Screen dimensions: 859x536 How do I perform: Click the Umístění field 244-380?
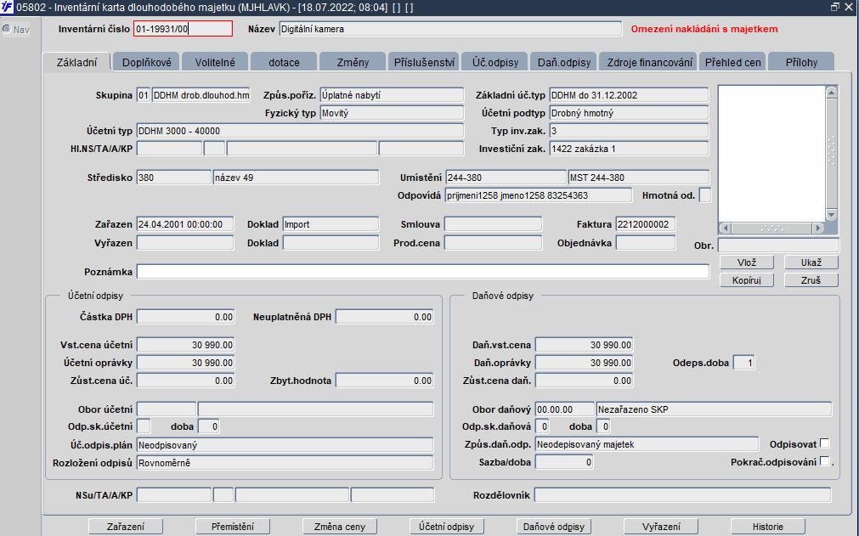click(506, 178)
